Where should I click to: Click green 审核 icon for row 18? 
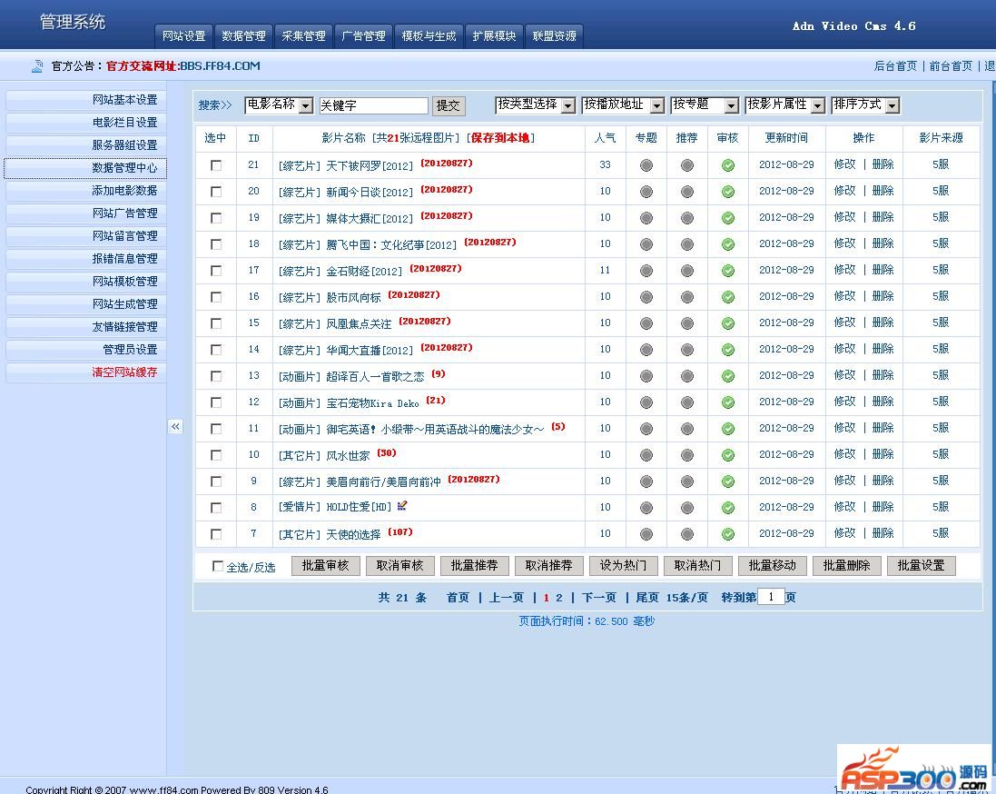(x=728, y=244)
